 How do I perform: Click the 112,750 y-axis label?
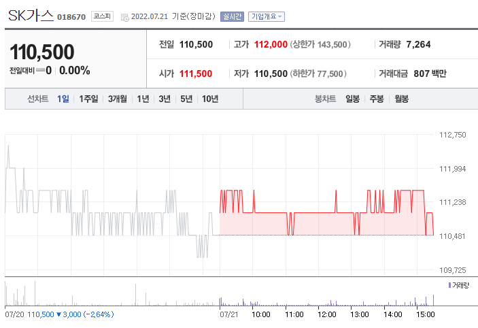[x=452, y=135]
